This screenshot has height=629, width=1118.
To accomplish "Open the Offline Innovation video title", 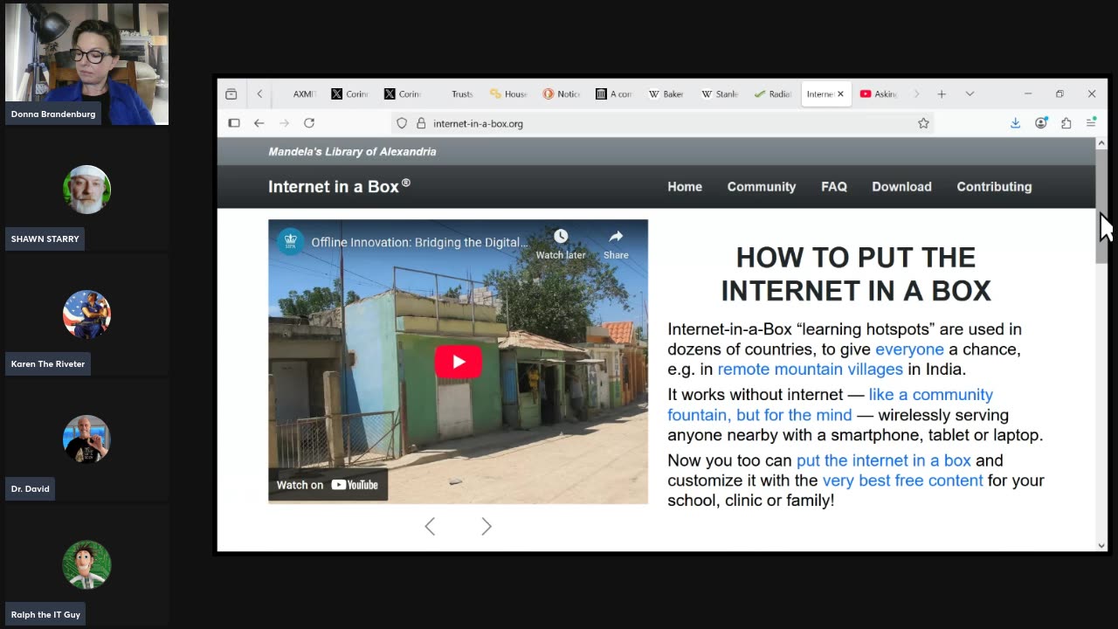I will pyautogui.click(x=419, y=242).
